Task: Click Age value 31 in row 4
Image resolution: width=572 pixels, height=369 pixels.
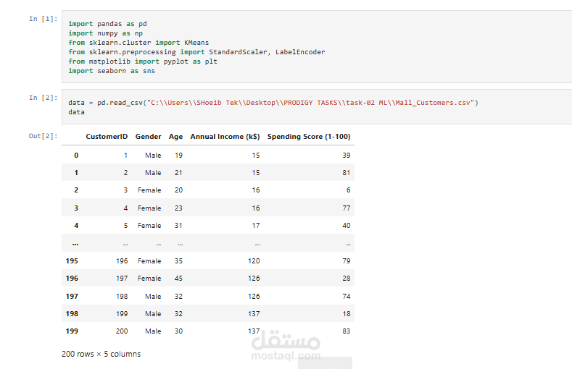Action: tap(178, 226)
